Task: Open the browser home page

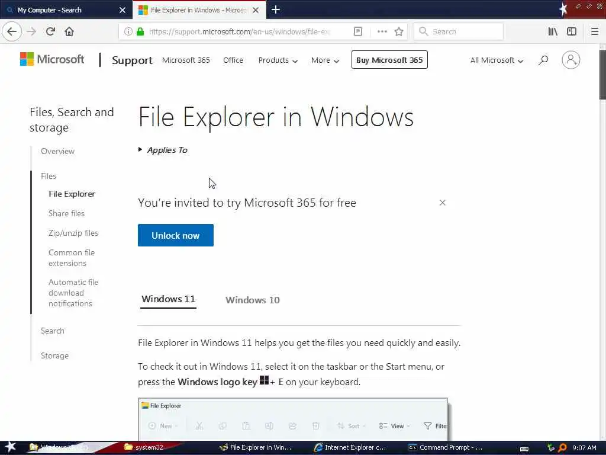Action: click(x=69, y=31)
